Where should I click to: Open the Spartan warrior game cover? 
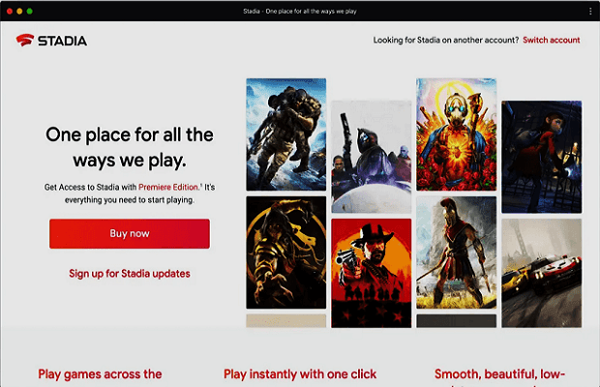pyautogui.click(x=456, y=253)
